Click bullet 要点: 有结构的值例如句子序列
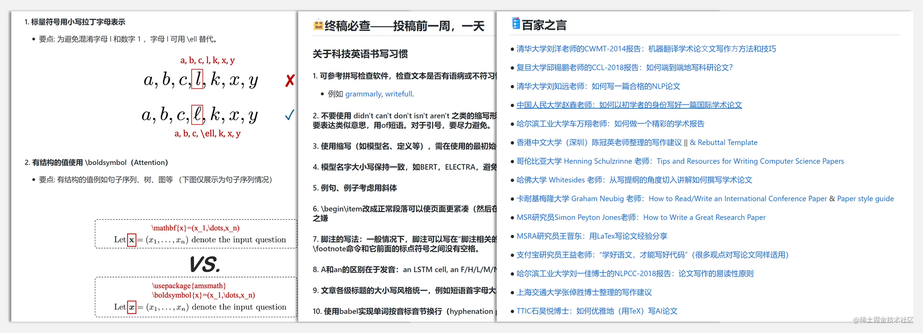The height and width of the screenshot is (333, 923). (x=156, y=180)
